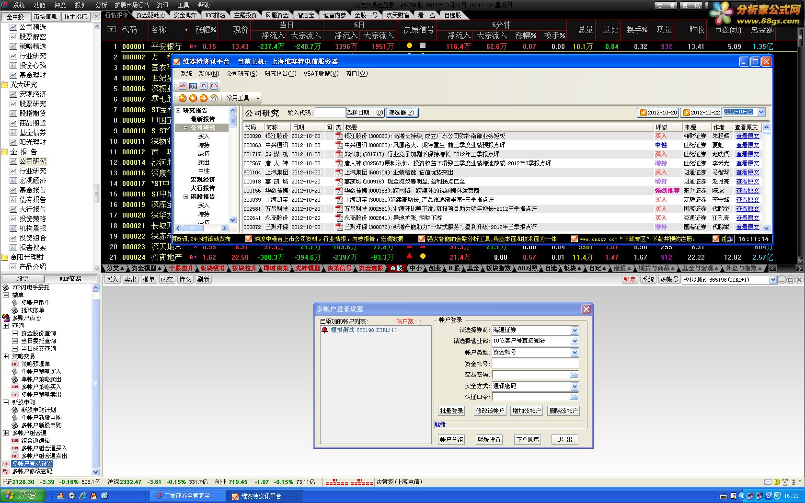Click calendar icon for 2012-10-20 date
805x503 pixels.
click(x=643, y=113)
